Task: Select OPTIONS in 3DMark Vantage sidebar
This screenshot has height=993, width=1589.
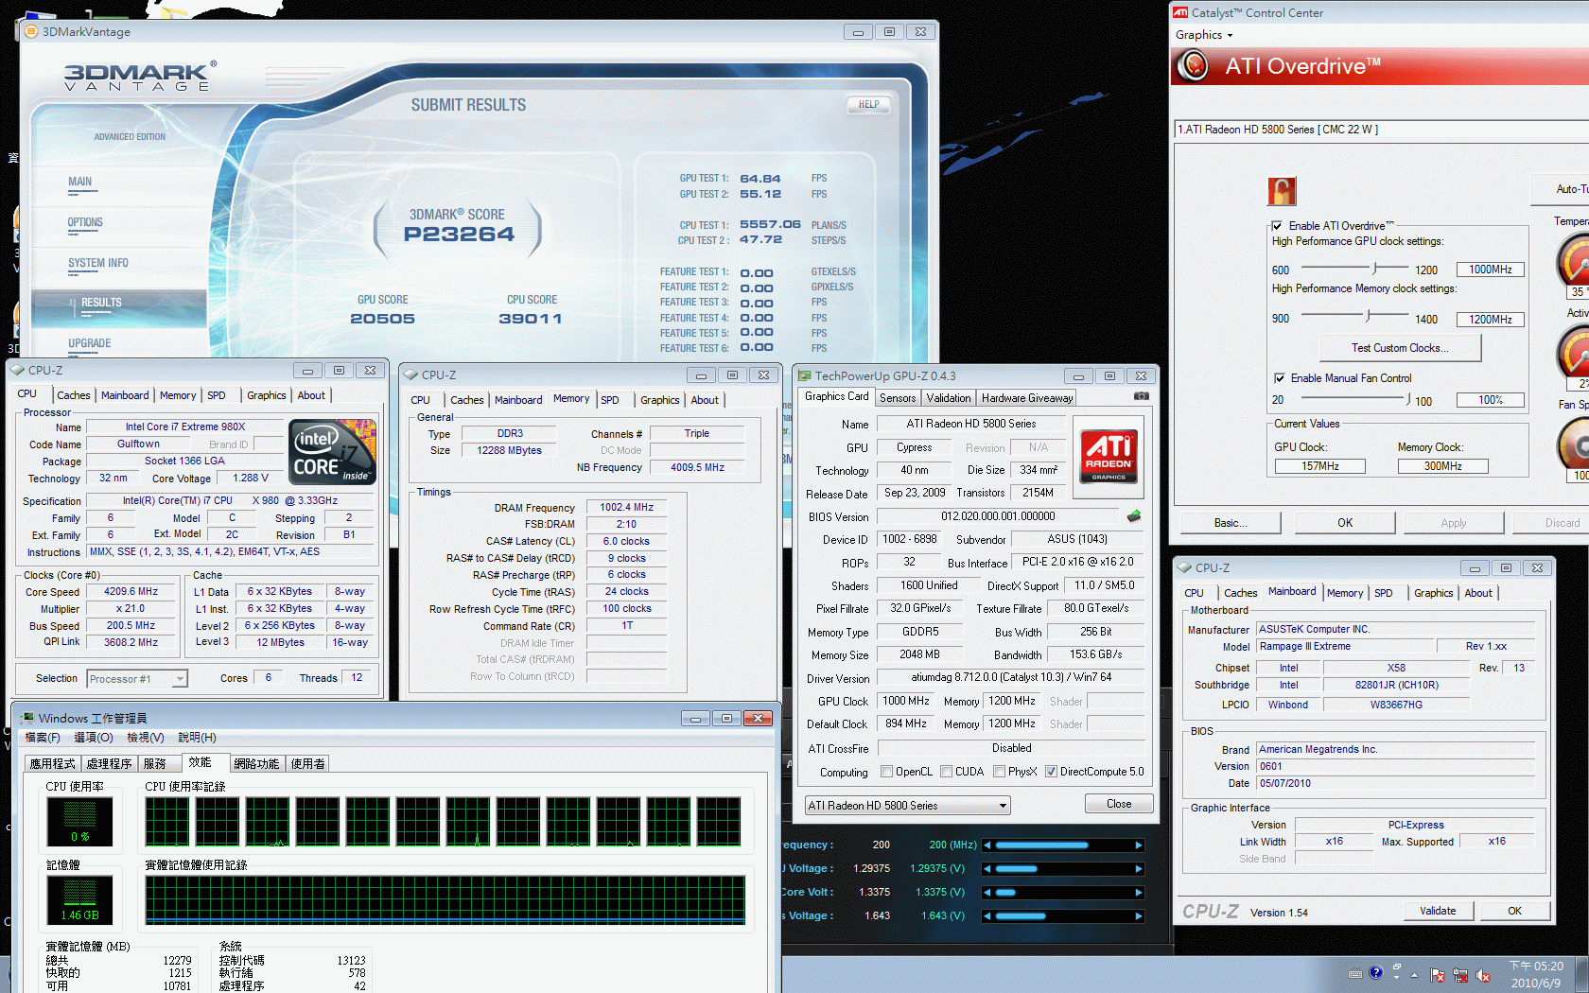Action: pyautogui.click(x=85, y=222)
